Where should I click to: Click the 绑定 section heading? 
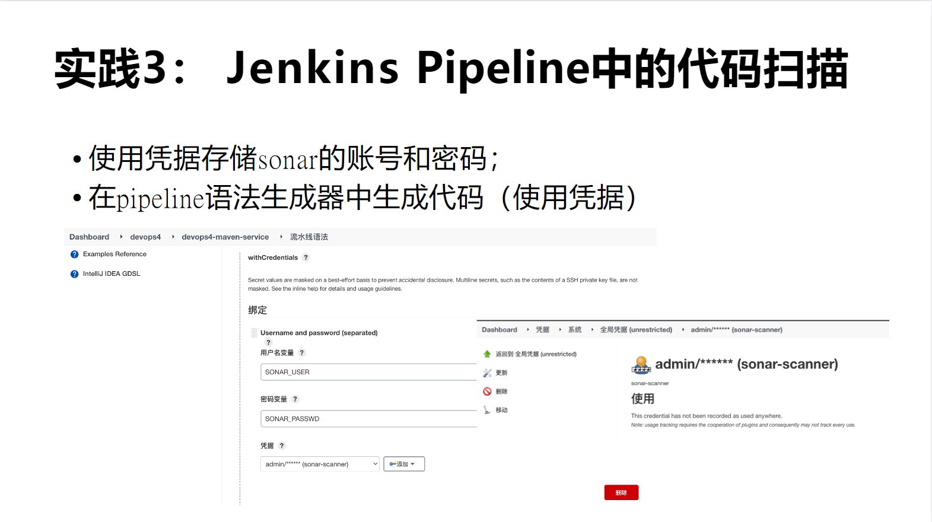257,310
